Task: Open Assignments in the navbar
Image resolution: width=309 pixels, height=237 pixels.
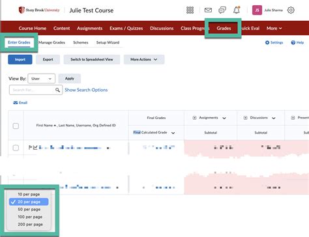Action: pos(89,28)
